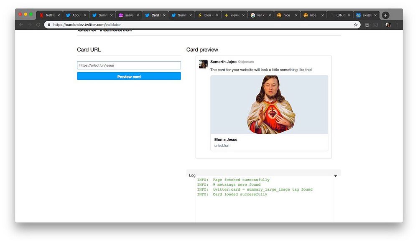
Task: Switch to the About tab
Action: pyautogui.click(x=74, y=15)
